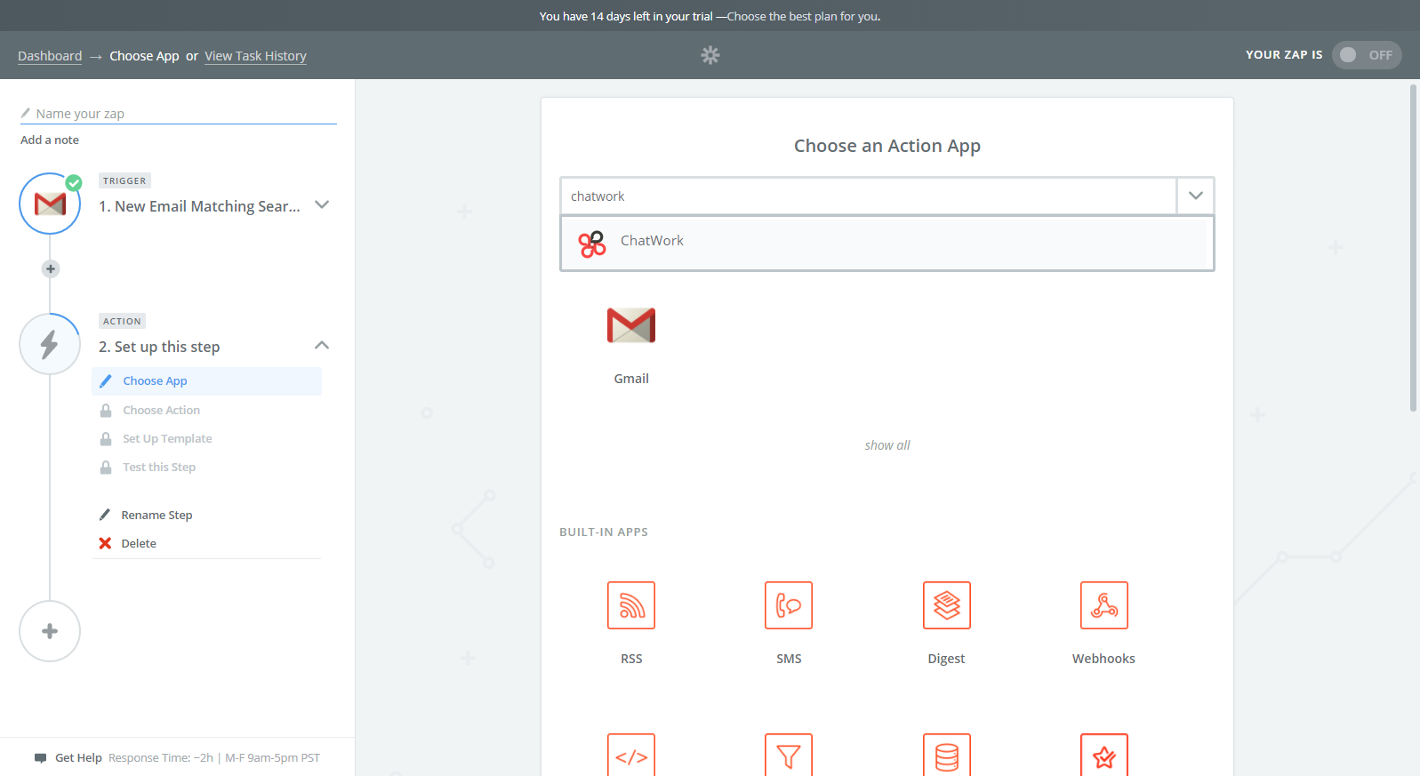Click the pencil icon beside Rename Step
The image size is (1420, 776).
coord(105,515)
